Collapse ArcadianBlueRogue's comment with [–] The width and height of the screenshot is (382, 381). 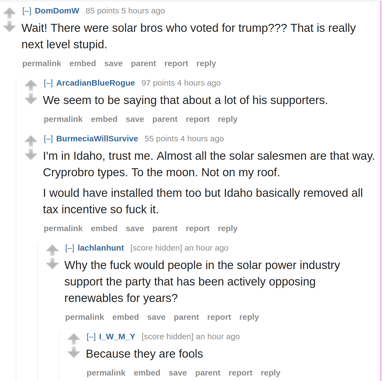(48, 83)
